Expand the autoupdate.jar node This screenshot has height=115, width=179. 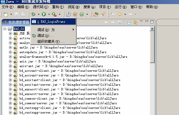pyautogui.click(x=10, y=52)
